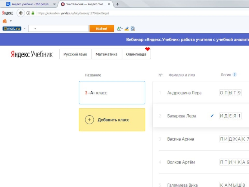This screenshot has height=187, width=249.
Task: Click login code ПИДЖАК7 for Васина Арина
Action: coord(234,139)
